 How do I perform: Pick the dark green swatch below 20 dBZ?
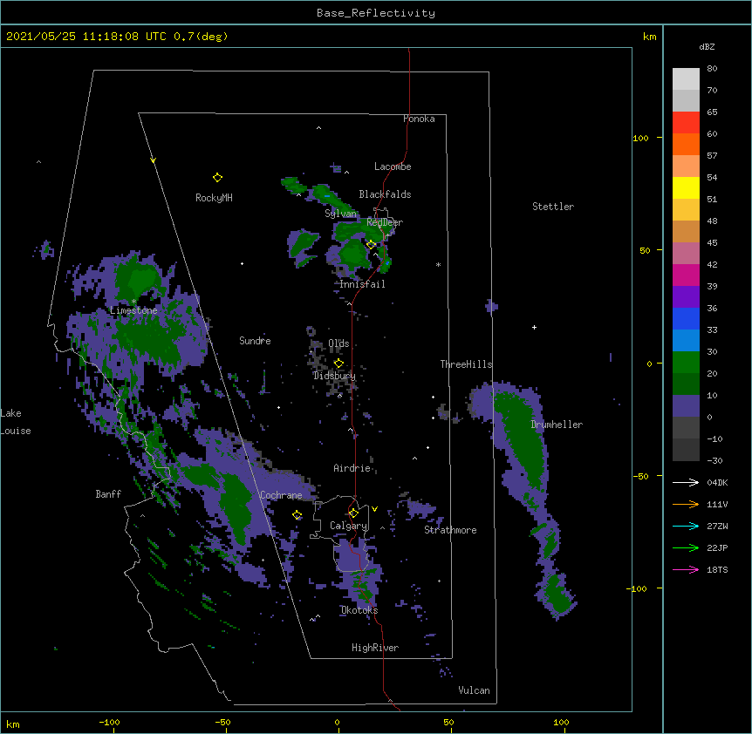[x=686, y=384]
